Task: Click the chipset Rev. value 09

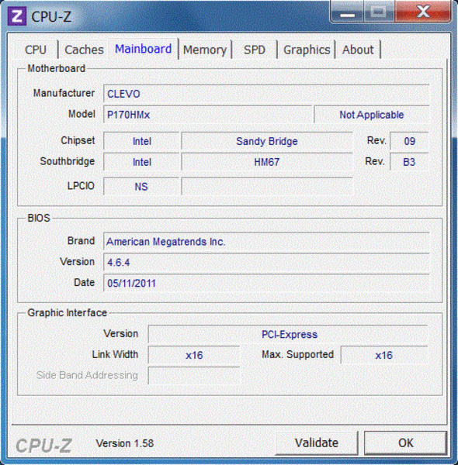Action: point(409,141)
